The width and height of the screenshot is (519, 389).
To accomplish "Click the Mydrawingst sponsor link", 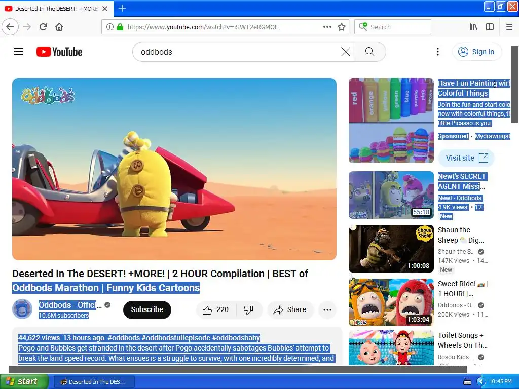I will pos(493,136).
